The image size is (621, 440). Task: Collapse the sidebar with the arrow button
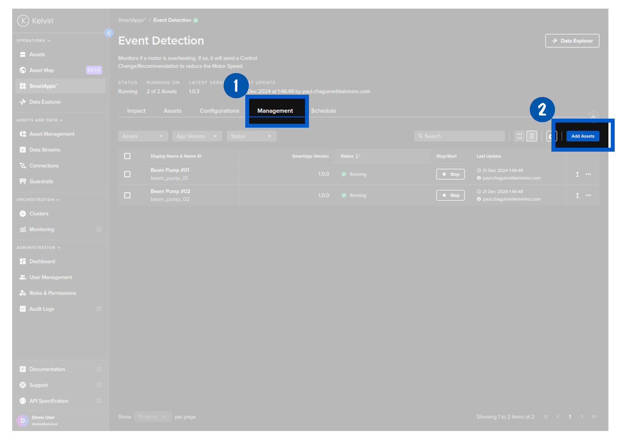[109, 33]
